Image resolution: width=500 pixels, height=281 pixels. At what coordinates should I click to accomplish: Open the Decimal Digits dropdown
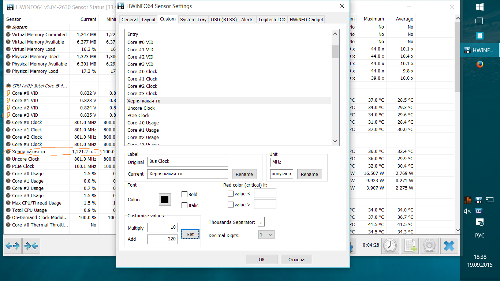[x=266, y=235]
